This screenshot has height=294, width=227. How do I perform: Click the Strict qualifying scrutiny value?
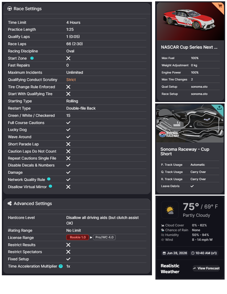[x=71, y=80]
